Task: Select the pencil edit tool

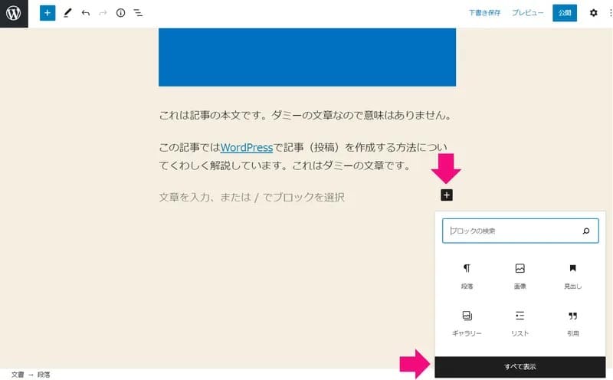Action: [x=67, y=13]
